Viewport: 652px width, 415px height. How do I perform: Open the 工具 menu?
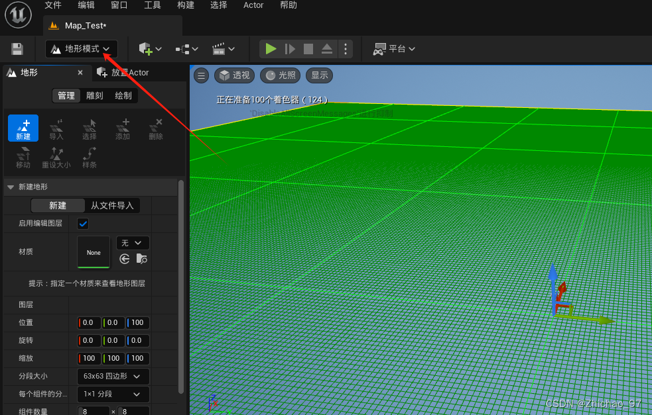(152, 5)
